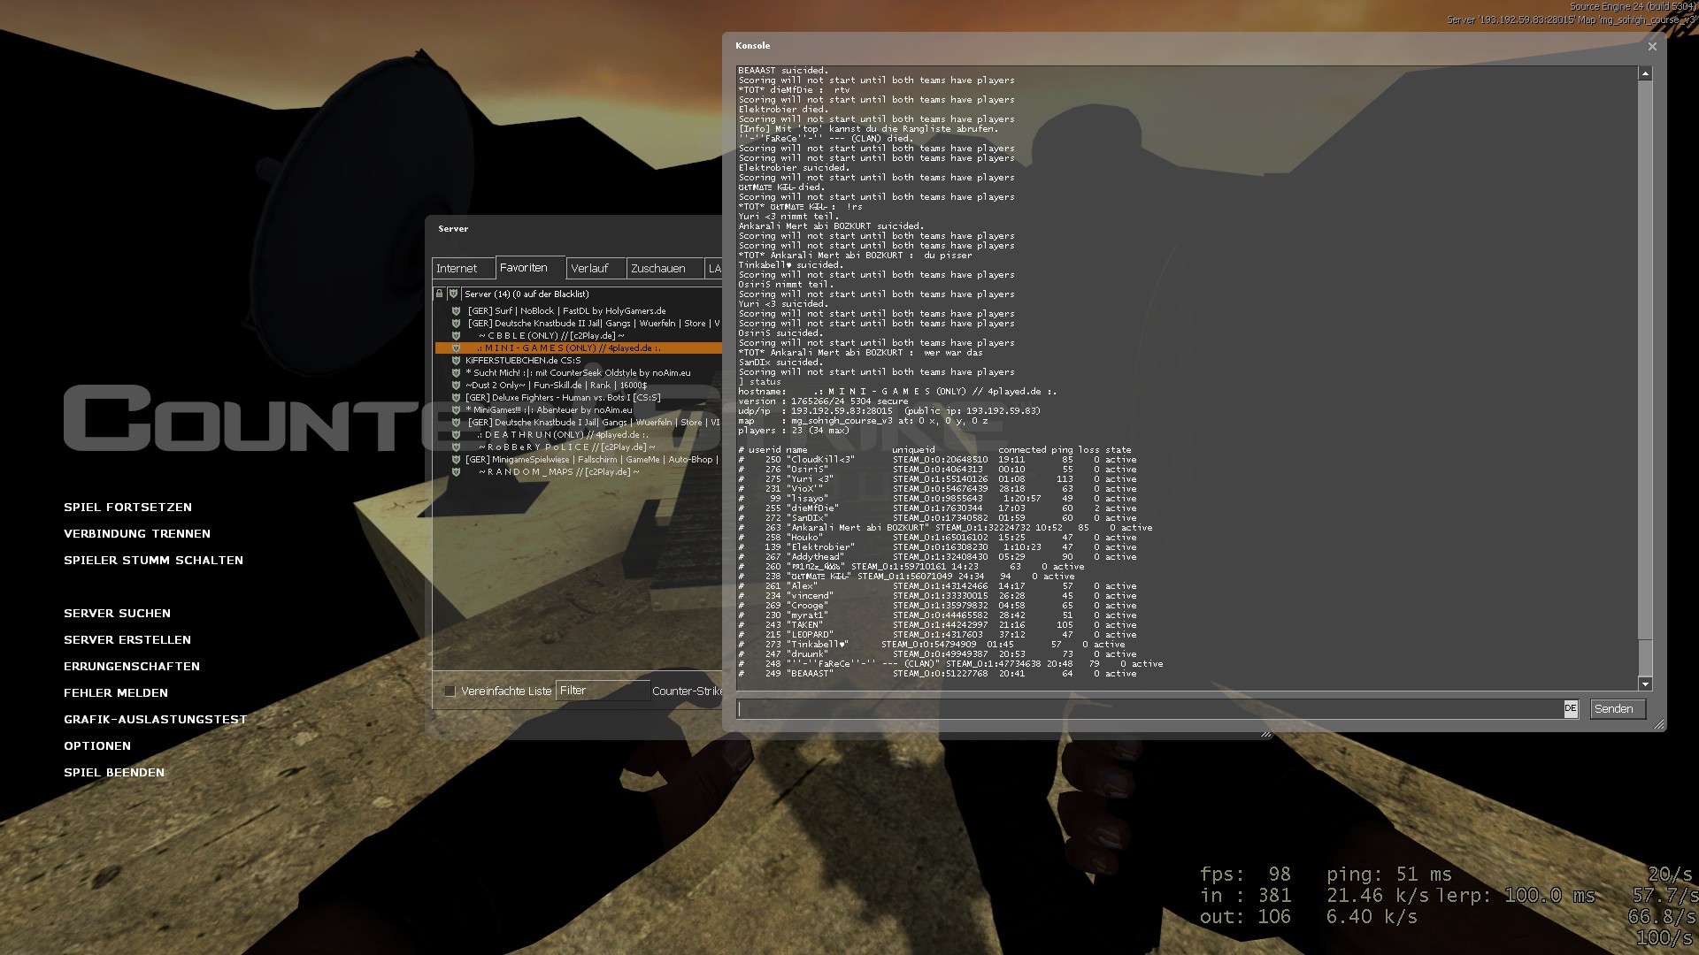1699x955 pixels.
Task: Click the password lock column header icon
Action: pyautogui.click(x=439, y=294)
